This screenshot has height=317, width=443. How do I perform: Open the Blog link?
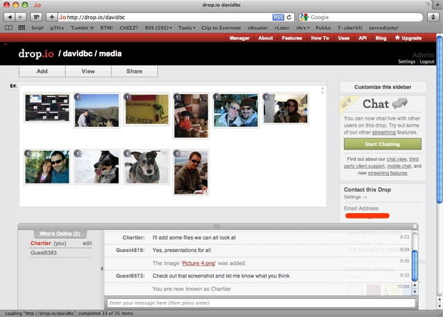[381, 38]
